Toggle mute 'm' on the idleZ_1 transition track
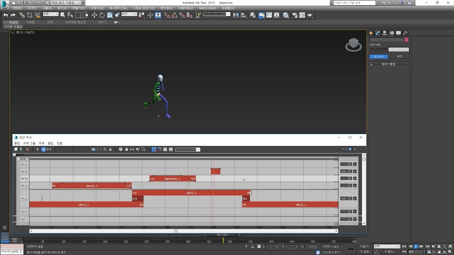This screenshot has height=255, width=454. click(x=22, y=198)
